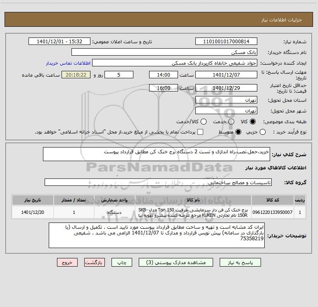Select the کالا/خدمت radio option

click(204, 122)
